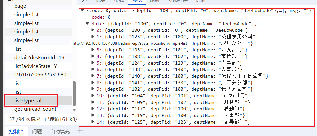The image size is (317, 136).
Task: Expand item 3 named 研发部门
Action: point(93,50)
